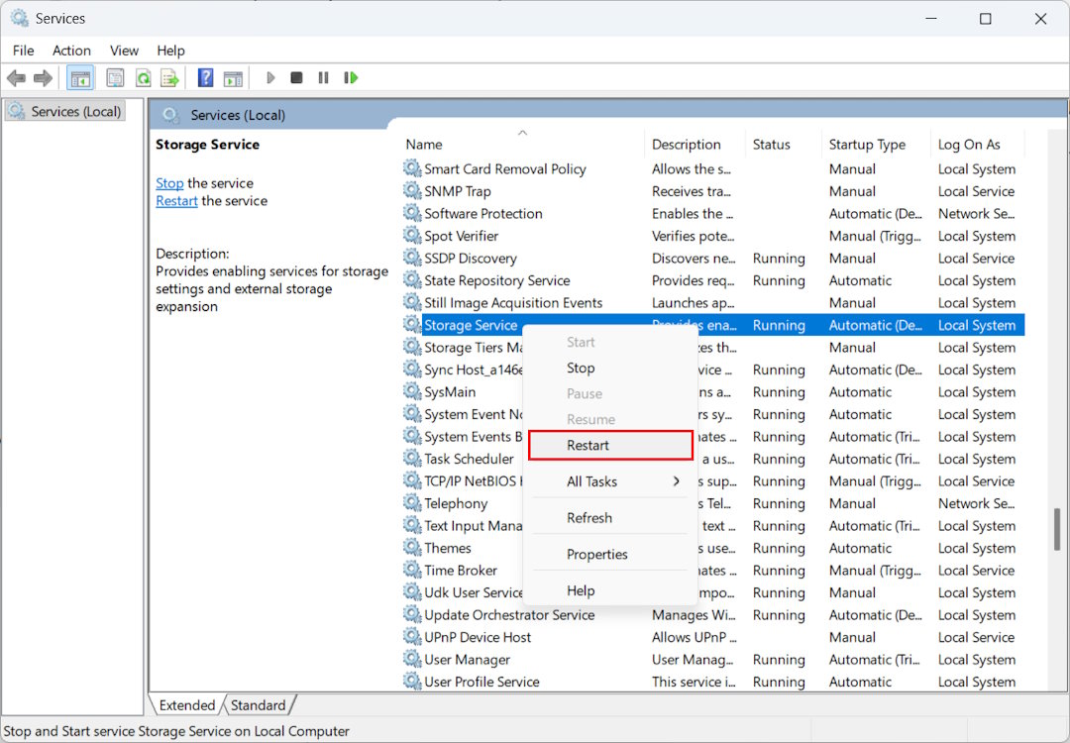Sort the list by the Name column header
The height and width of the screenshot is (743, 1070).
click(x=424, y=145)
